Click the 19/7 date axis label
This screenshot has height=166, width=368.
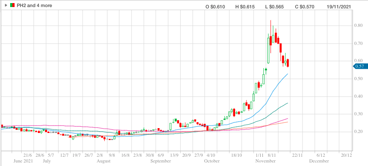coord(77,155)
